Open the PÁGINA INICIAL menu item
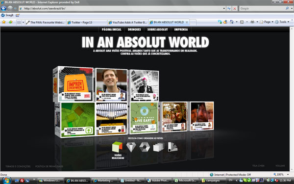Image resolution: width=294 pixels, height=184 pixels. (x=112, y=29)
